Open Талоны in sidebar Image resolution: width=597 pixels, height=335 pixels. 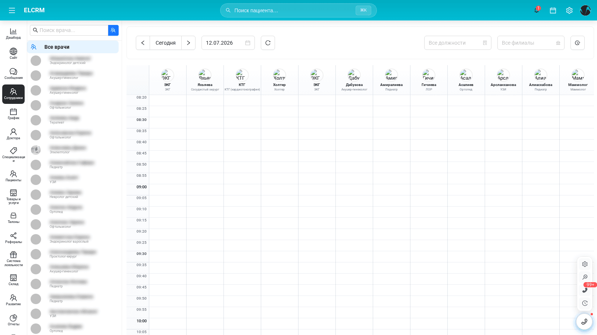click(13, 218)
